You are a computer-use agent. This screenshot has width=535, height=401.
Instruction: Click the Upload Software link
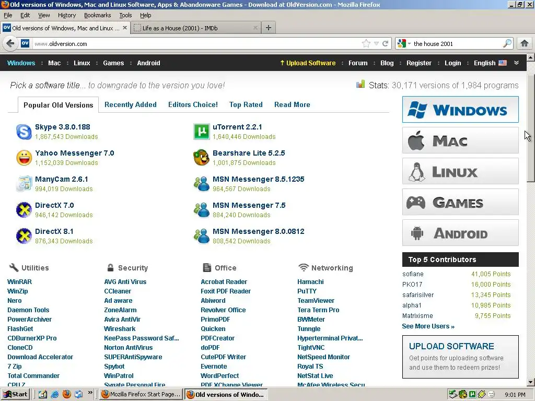pyautogui.click(x=308, y=63)
